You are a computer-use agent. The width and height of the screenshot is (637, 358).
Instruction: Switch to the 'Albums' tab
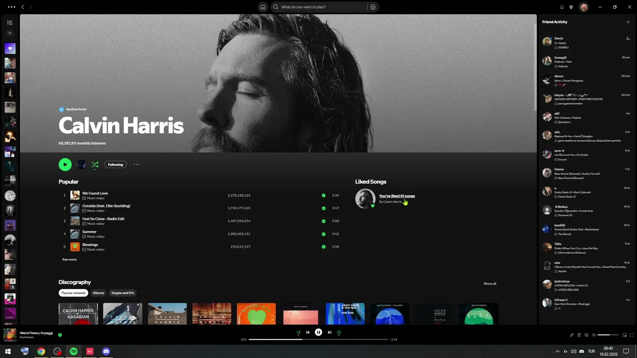(x=98, y=293)
